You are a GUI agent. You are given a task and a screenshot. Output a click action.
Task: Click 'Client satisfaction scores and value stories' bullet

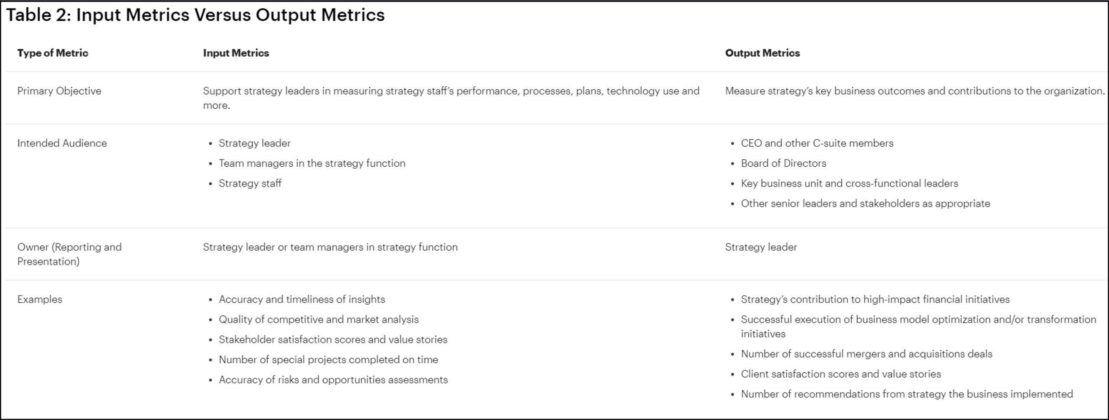840,374
